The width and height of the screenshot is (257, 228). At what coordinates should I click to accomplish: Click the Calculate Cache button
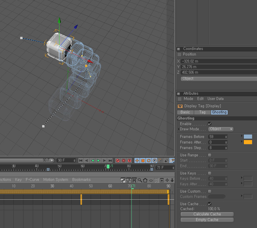(207, 214)
